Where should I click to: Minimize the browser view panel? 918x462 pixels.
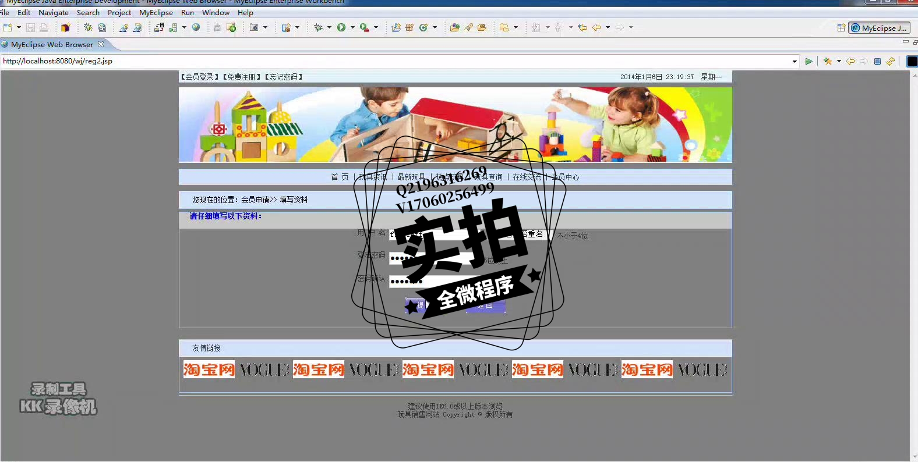click(x=905, y=42)
